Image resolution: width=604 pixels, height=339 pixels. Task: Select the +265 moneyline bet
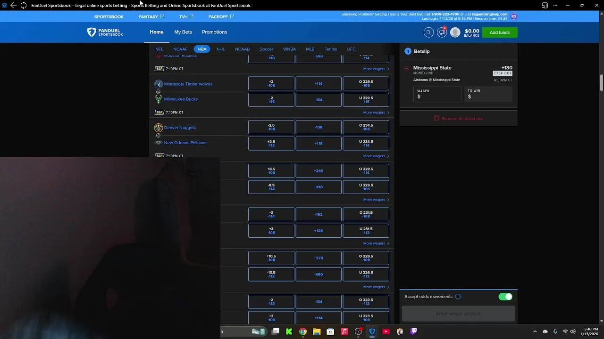319,170
